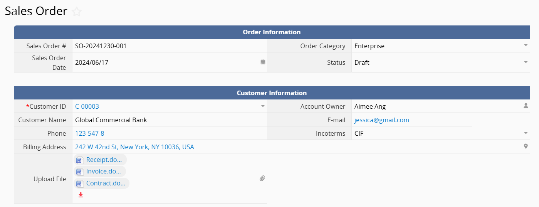Click the Word icon of Contract file
539x207 pixels.
[79, 183]
